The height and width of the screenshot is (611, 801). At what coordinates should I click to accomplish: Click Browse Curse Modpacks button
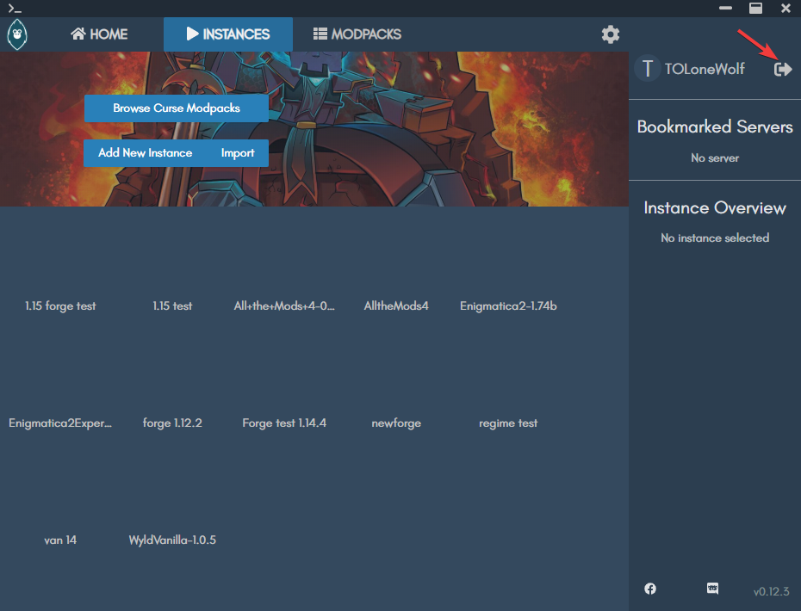click(x=177, y=108)
